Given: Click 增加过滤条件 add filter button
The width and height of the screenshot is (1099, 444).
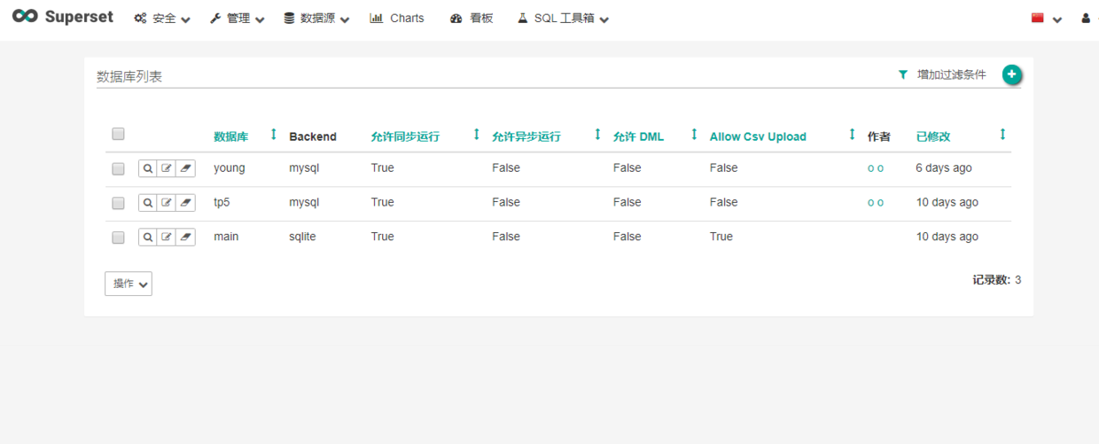Looking at the screenshot, I should (x=942, y=75).
